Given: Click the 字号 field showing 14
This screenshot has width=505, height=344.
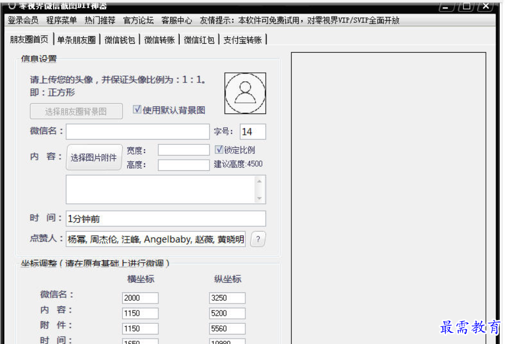Looking at the screenshot, I should (253, 132).
